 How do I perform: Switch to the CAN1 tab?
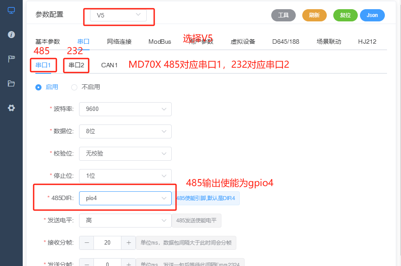click(x=109, y=65)
